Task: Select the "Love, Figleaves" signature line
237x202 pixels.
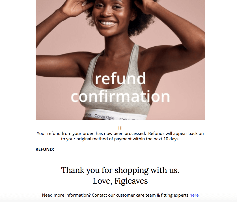Action: click(x=120, y=181)
